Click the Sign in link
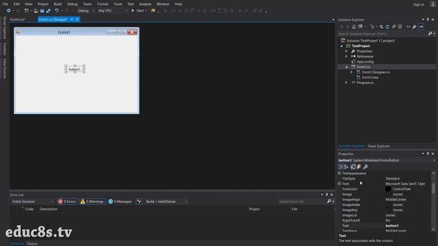Viewport: 438px width, 246px height. coord(418,5)
